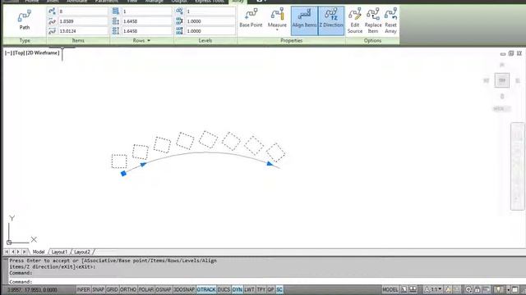526x295 pixels.
Task: Click the row count icon in Rows panel
Action: 116,11
